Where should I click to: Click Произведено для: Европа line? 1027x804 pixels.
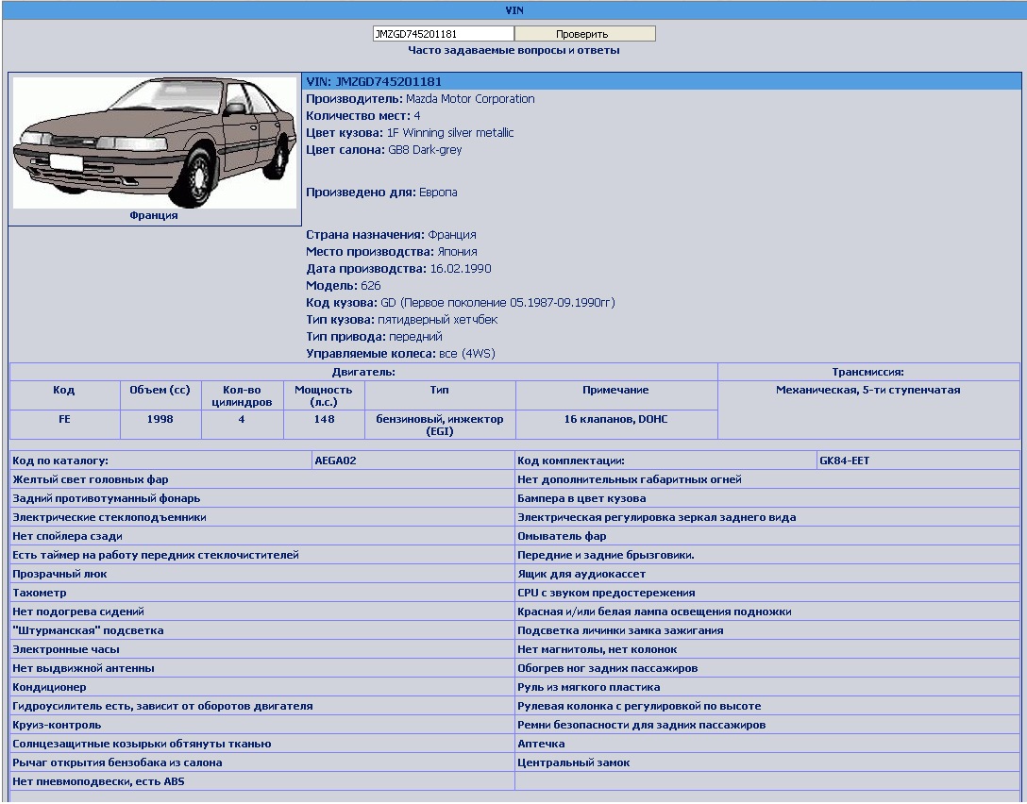tap(382, 193)
